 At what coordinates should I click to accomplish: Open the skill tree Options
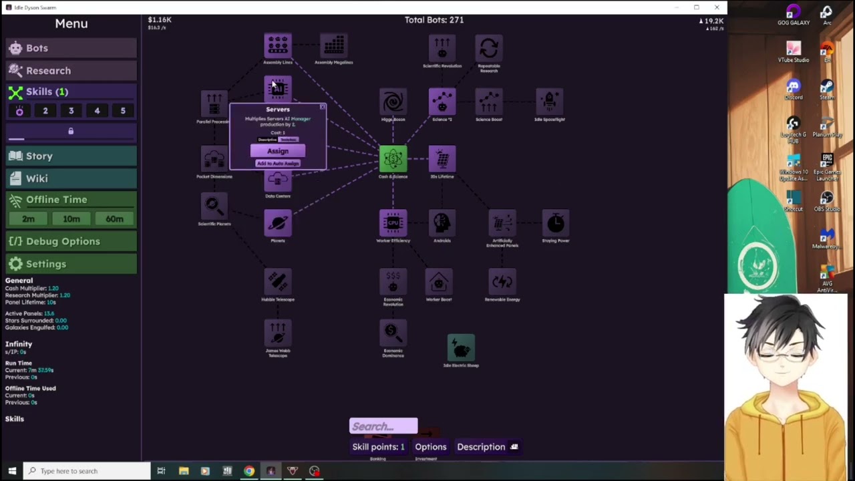point(431,447)
